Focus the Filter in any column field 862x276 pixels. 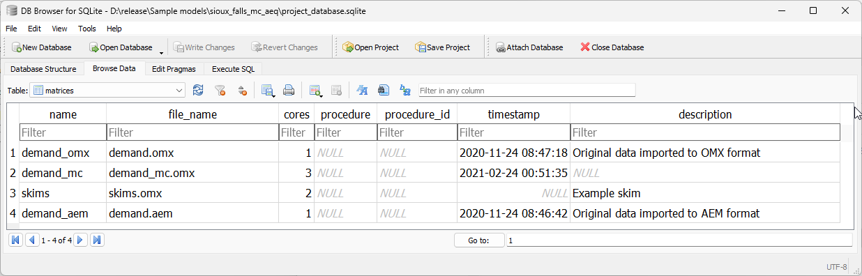[527, 90]
